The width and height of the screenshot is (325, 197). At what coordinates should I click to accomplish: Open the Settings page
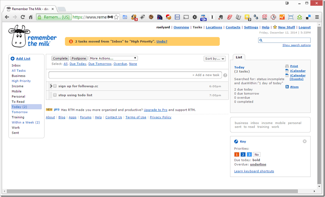(251, 27)
